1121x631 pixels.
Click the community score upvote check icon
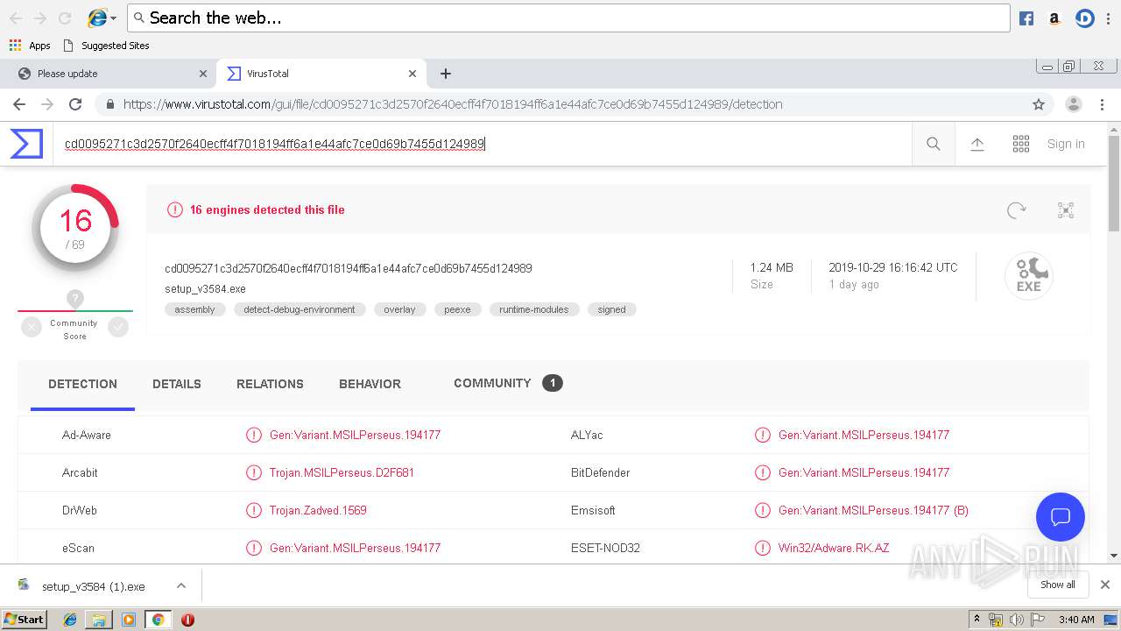click(x=118, y=327)
